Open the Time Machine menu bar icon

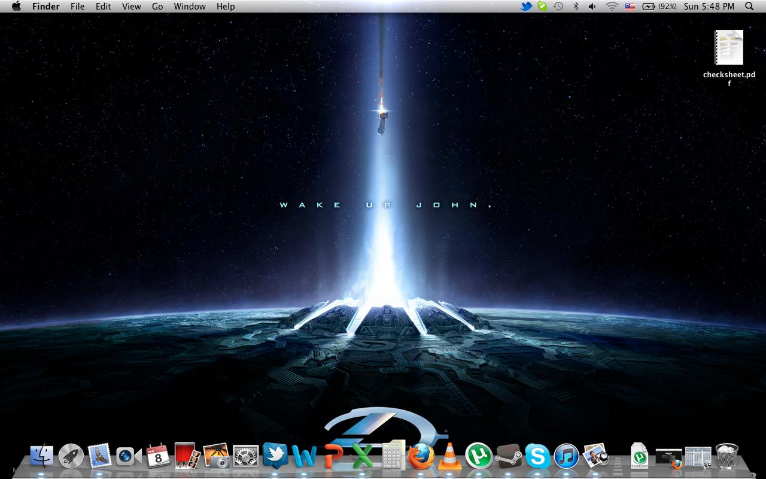pos(558,7)
